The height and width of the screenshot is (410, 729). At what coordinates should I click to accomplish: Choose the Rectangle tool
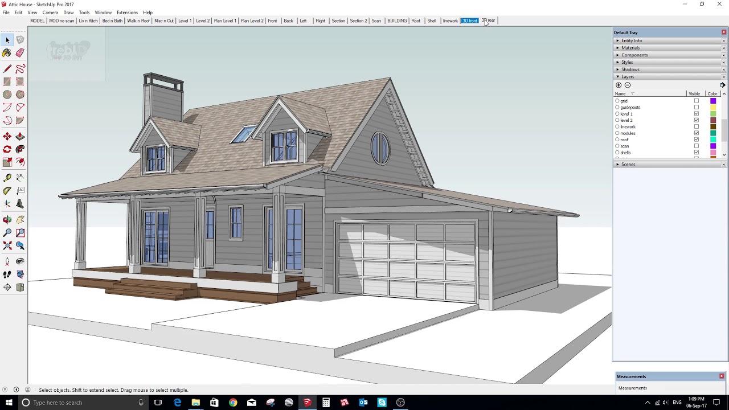pos(7,81)
